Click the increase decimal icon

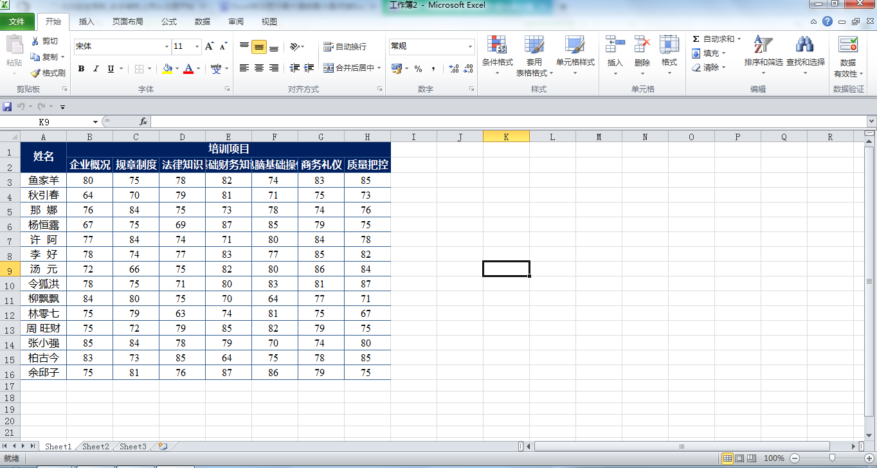453,68
